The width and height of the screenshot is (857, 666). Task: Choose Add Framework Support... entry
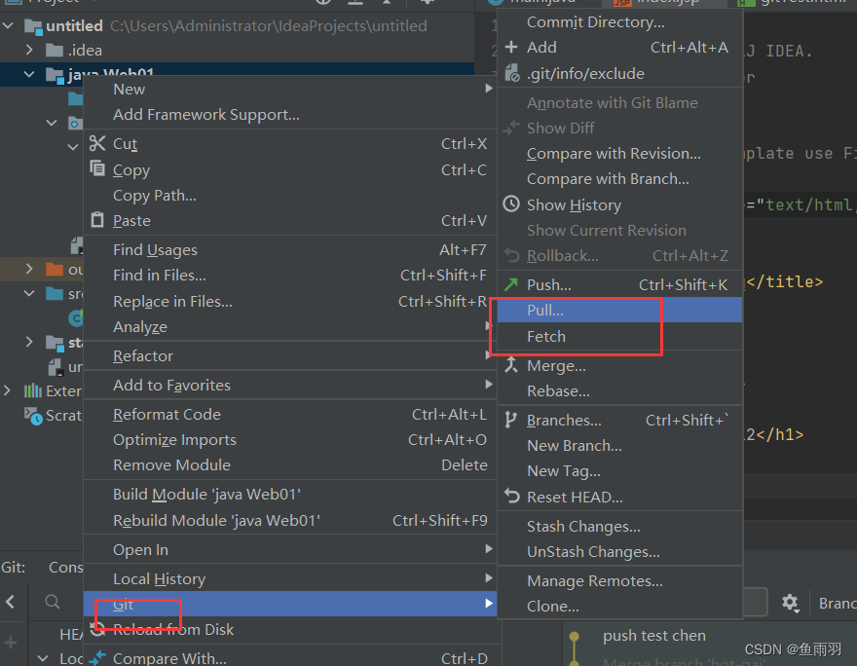pyautogui.click(x=289, y=114)
